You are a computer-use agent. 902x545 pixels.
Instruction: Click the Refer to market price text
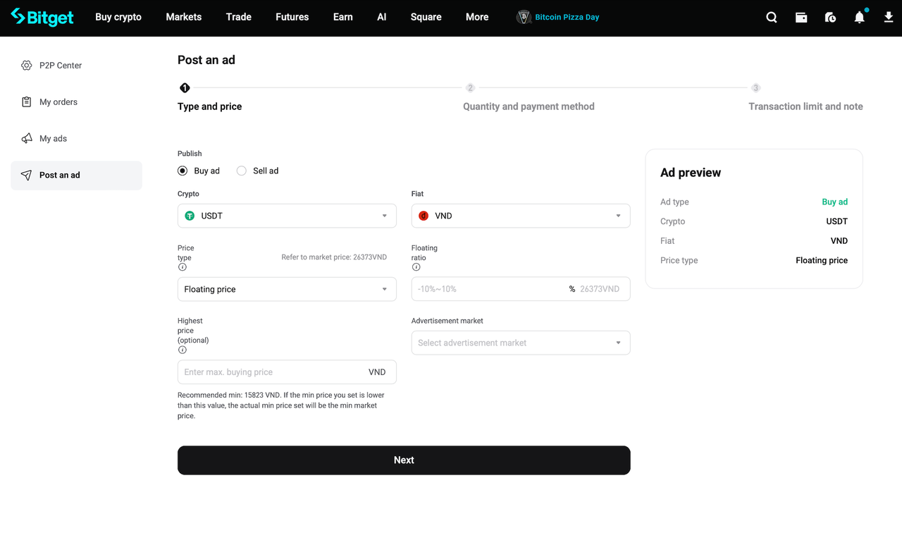click(x=334, y=257)
